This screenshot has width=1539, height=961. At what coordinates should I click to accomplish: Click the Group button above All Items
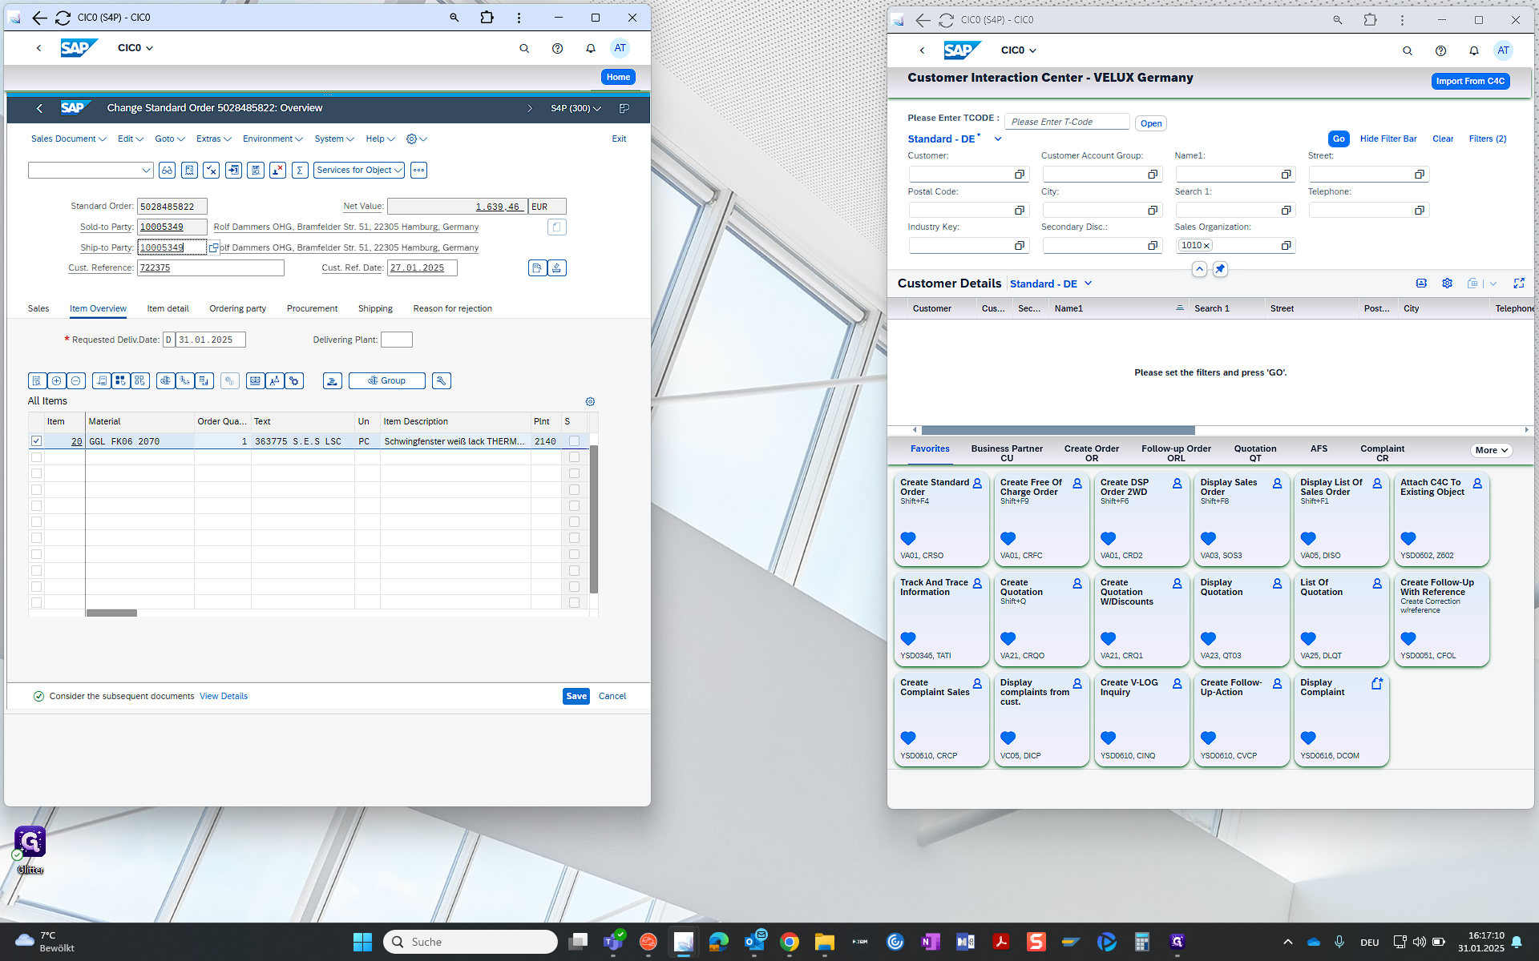[386, 381]
